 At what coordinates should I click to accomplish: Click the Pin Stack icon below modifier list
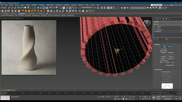coord(154,39)
